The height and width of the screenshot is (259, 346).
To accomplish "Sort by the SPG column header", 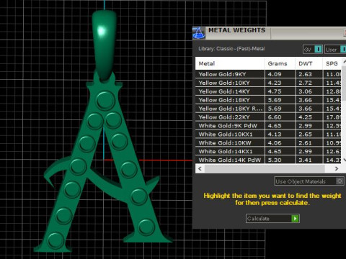I will coord(332,63).
